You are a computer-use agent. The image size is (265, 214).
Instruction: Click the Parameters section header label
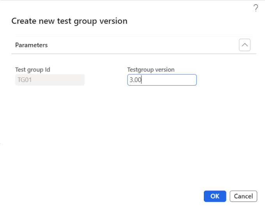point(31,45)
